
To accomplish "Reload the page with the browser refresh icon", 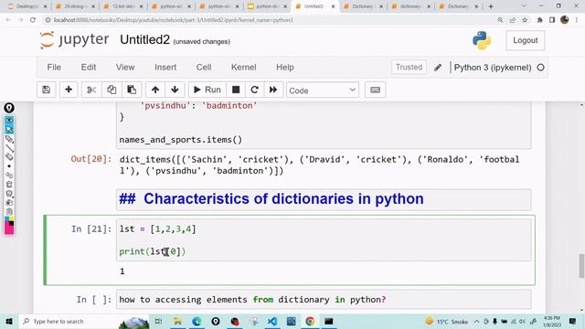I will pyautogui.click(x=33, y=20).
